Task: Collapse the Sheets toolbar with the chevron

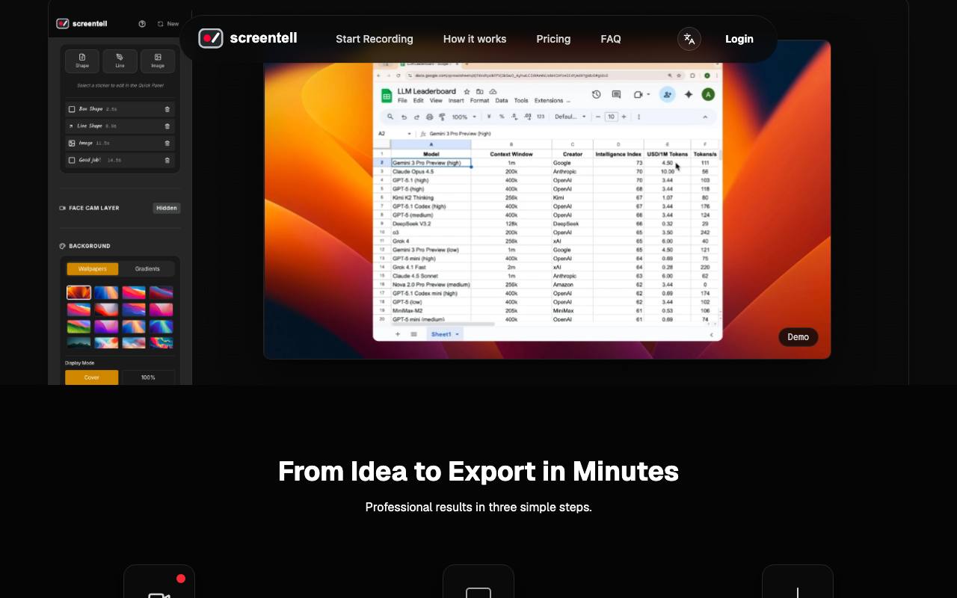Action: click(705, 117)
